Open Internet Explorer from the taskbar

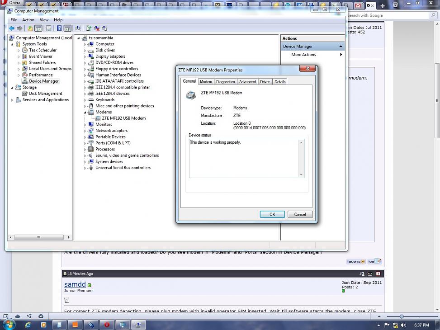pyautogui.click(x=28, y=325)
